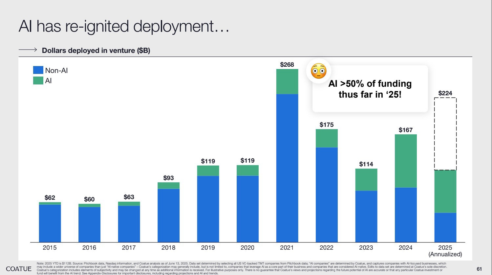This screenshot has width=492, height=275.
Task: Click the dashed annualized 2025 projection box
Action: [x=445, y=134]
